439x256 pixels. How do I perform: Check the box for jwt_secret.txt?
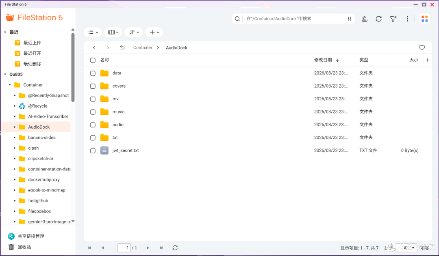[x=93, y=151]
